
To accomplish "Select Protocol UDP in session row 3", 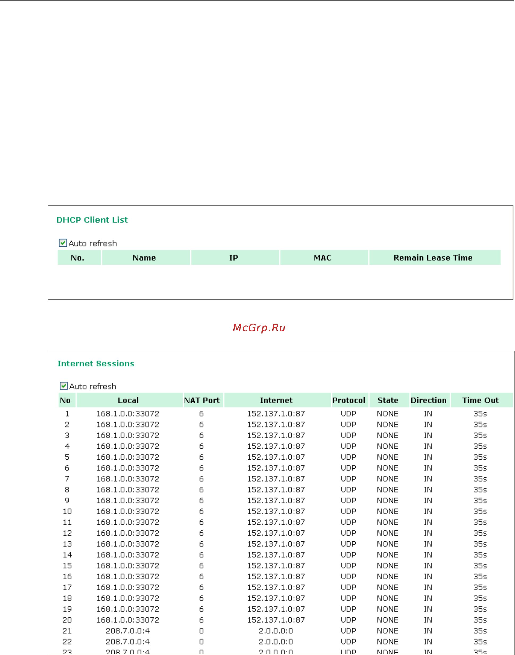I will (348, 435).
